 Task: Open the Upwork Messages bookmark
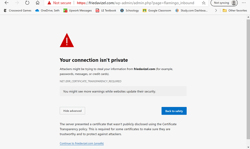click(78, 10)
